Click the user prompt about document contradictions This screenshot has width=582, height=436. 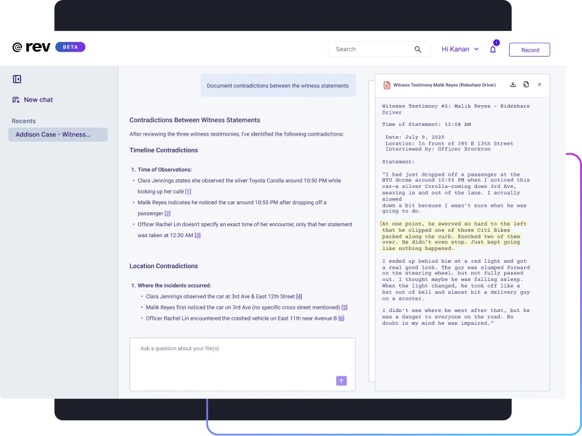pos(278,85)
